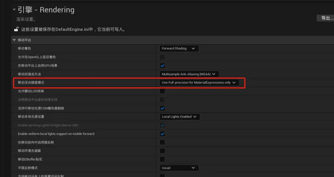Viewport: 334px width, 177px height.
Task: Open the Local Lights Enabled dropdown
Action: click(x=179, y=117)
